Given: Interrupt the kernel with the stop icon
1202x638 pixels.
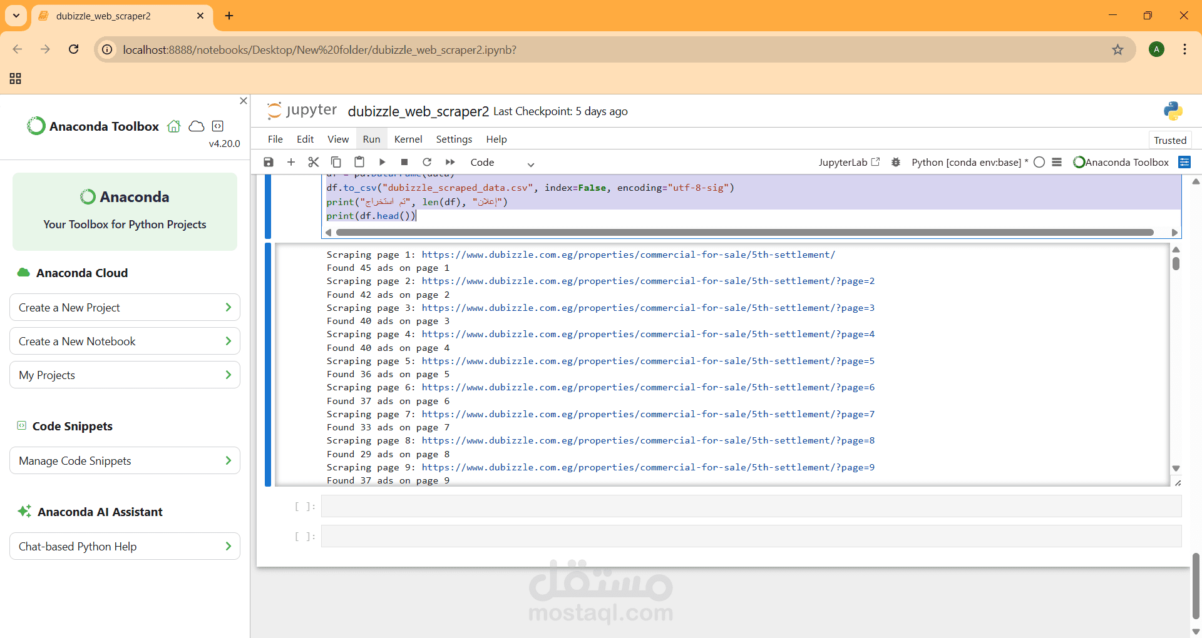Looking at the screenshot, I should click(404, 162).
